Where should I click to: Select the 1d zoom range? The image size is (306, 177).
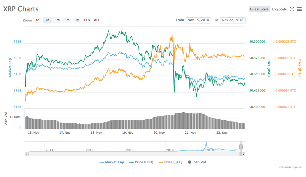tap(37, 20)
